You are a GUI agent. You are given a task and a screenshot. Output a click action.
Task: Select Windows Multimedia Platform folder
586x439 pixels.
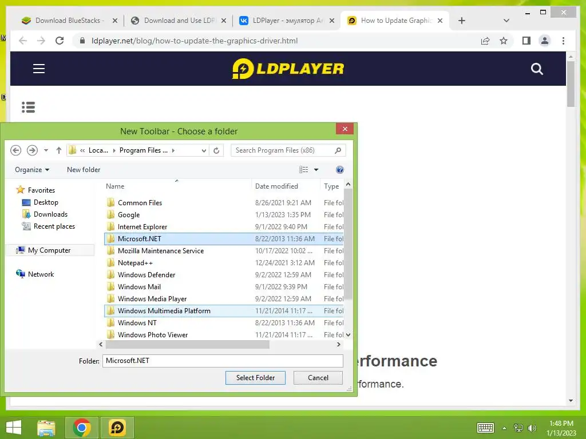tap(224, 311)
